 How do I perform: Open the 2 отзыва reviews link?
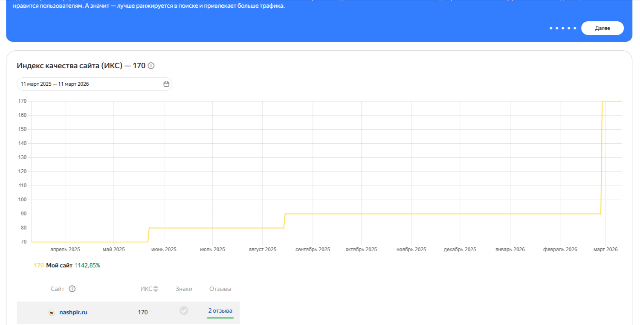pyautogui.click(x=220, y=310)
